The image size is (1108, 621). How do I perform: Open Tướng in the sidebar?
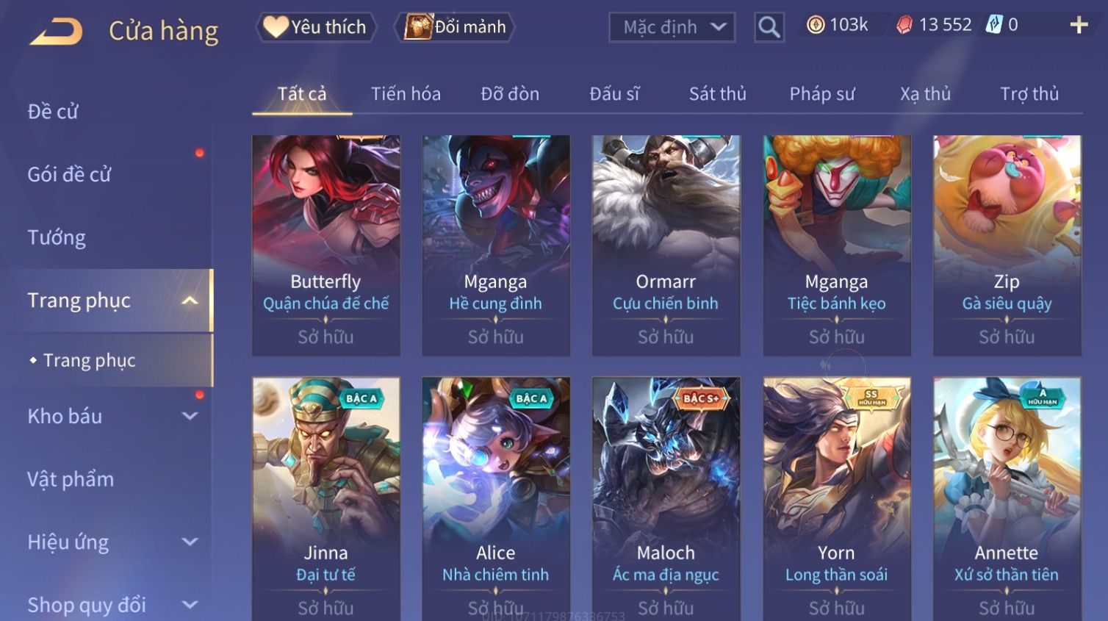(57, 237)
